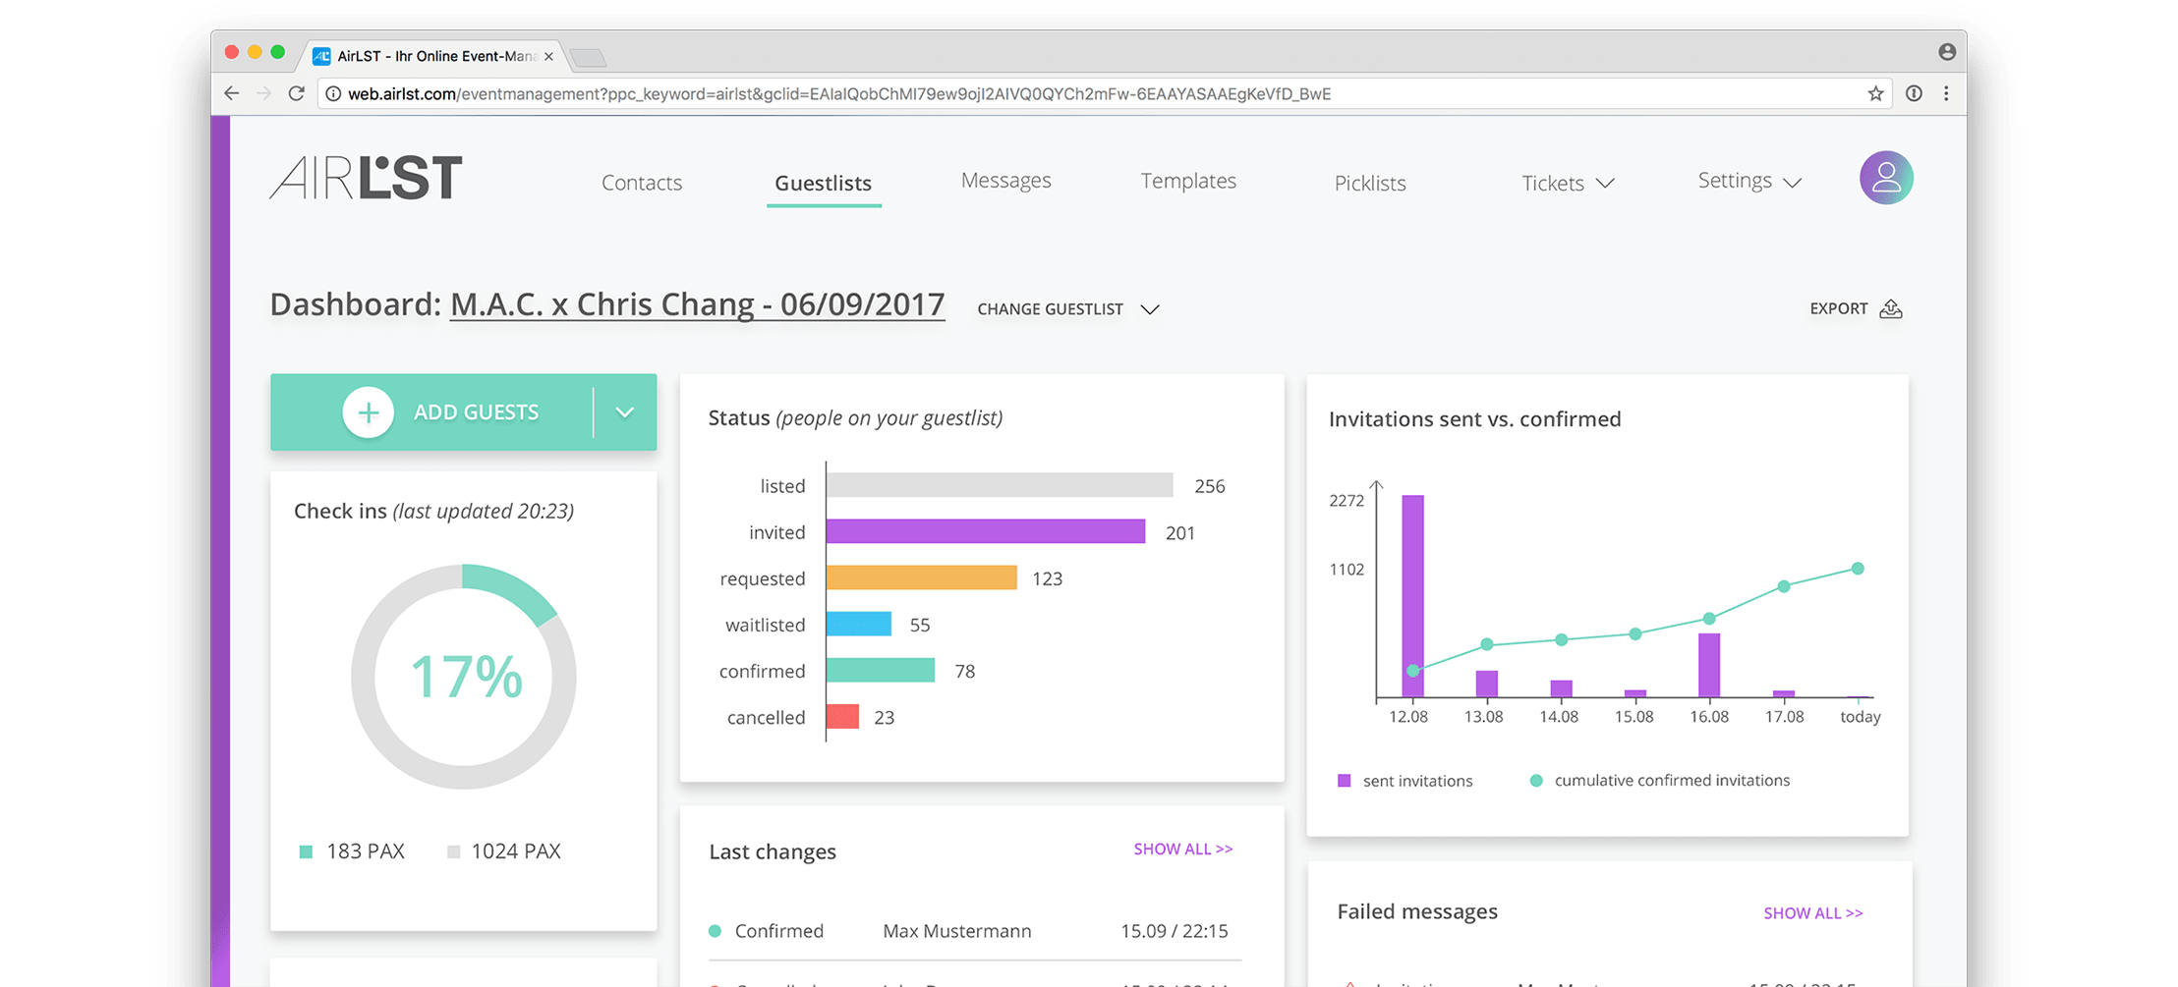The image size is (2178, 987).
Task: Open the Messages tab
Action: click(1005, 181)
